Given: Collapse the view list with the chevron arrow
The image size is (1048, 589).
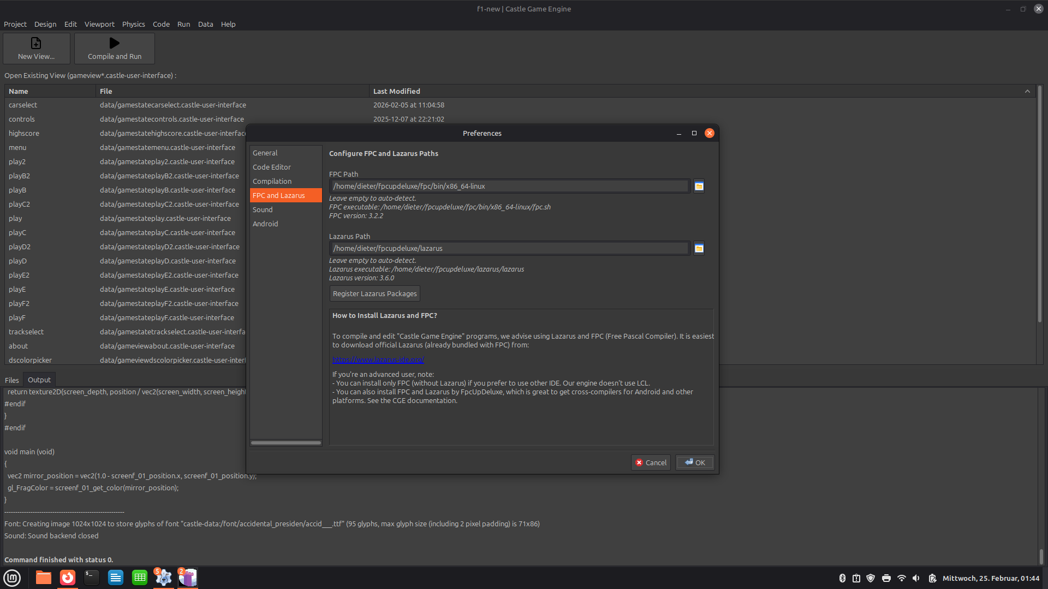Looking at the screenshot, I should pos(1027,91).
